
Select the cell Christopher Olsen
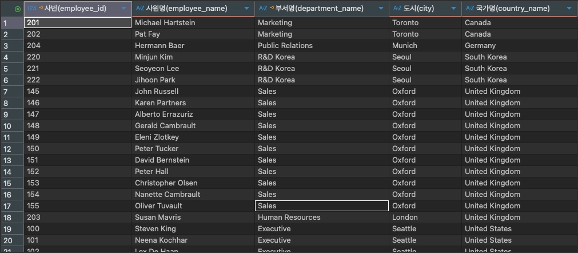click(193, 183)
